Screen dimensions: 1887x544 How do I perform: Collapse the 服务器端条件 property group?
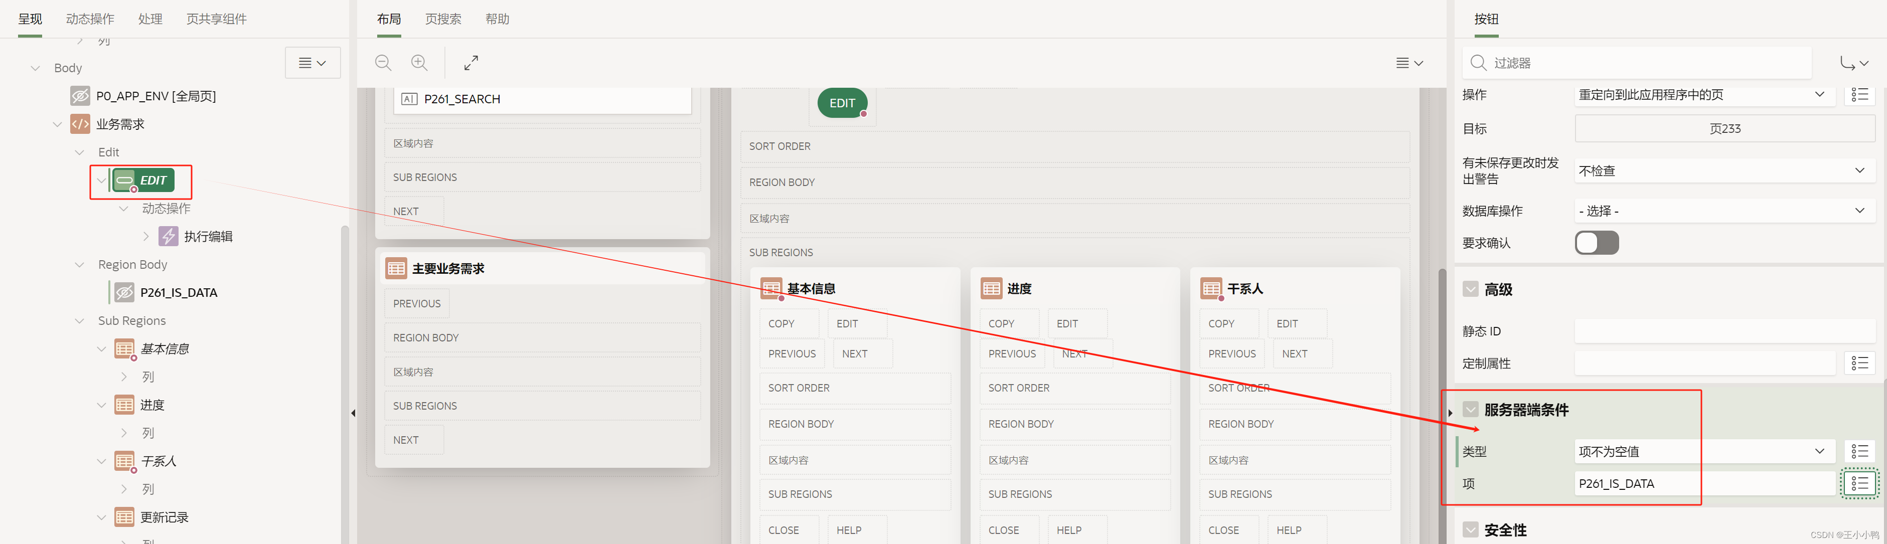pos(1470,409)
